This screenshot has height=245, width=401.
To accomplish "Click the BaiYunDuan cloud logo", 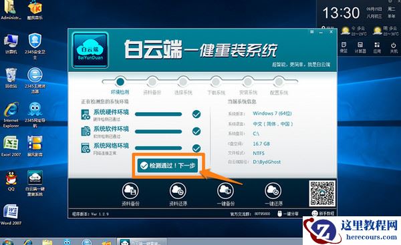I will 90,50.
